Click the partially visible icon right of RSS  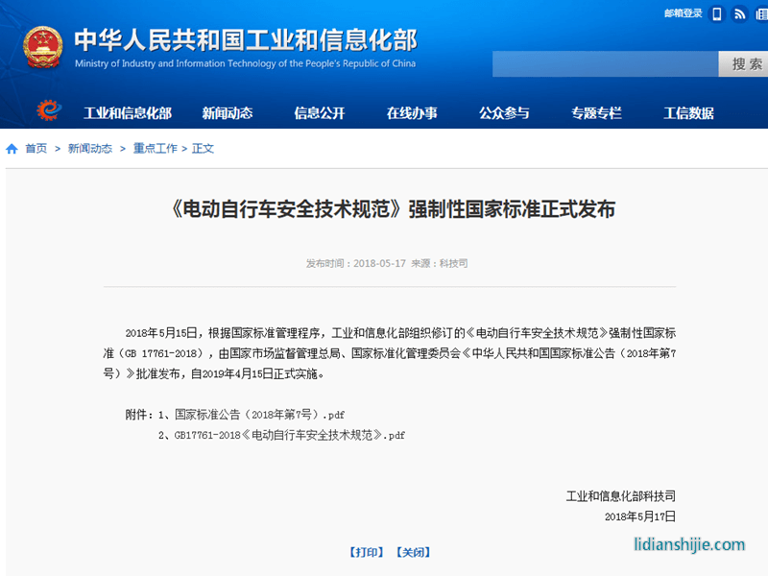point(762,13)
